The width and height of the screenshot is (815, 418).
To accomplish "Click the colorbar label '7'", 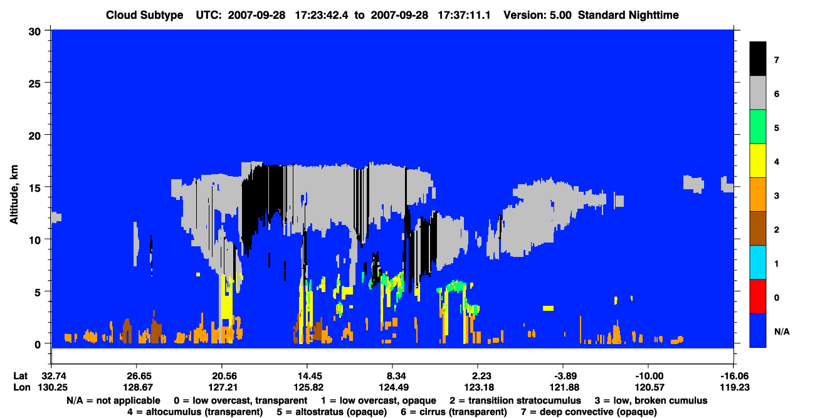I will (776, 60).
